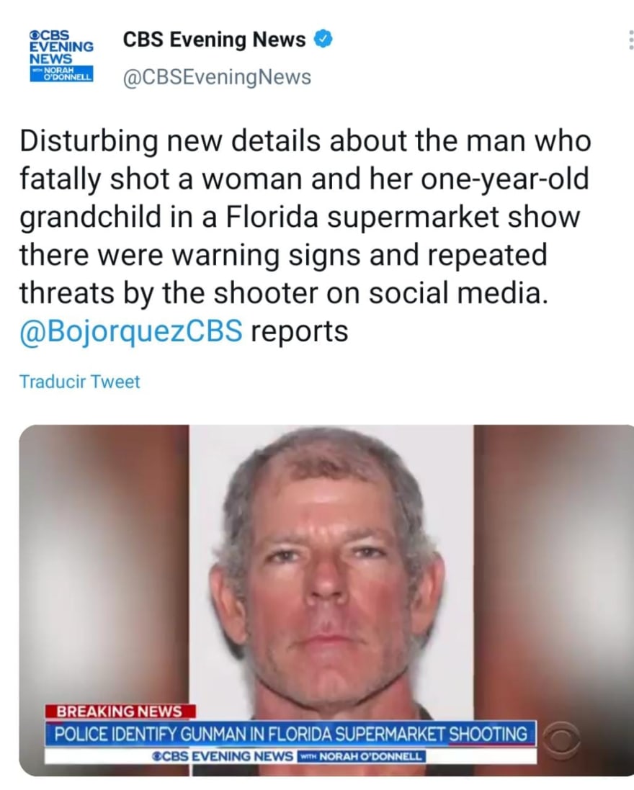Screen dimensions: 634x790
Task: Open the @CBSEveningNews handle
Action: (217, 77)
